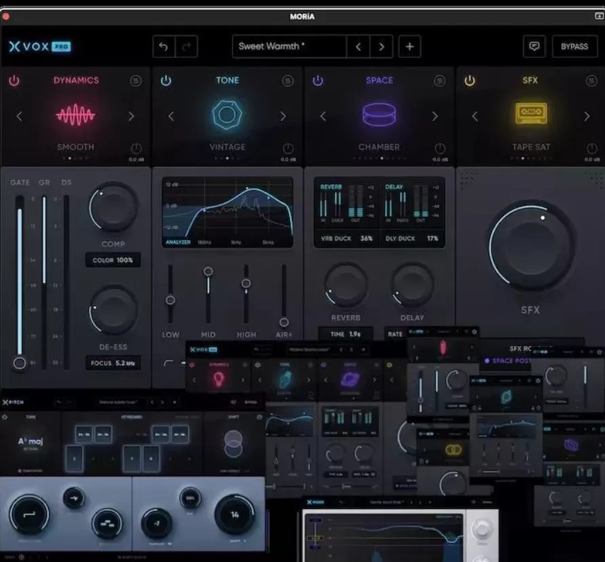This screenshot has height=562, width=605.
Task: Click the VRB Duck 36% value
Action: point(346,238)
